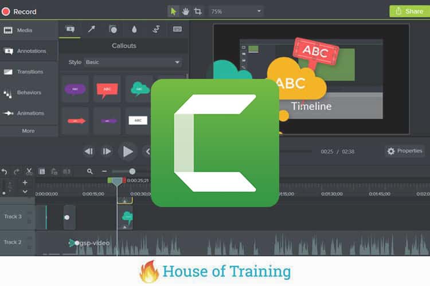Screen dimensions: 430x286
Task: Click the cut scissors icon
Action: coord(29,172)
